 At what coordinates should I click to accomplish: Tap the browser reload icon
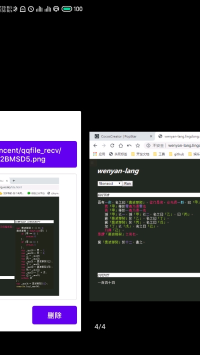click(x=112, y=145)
